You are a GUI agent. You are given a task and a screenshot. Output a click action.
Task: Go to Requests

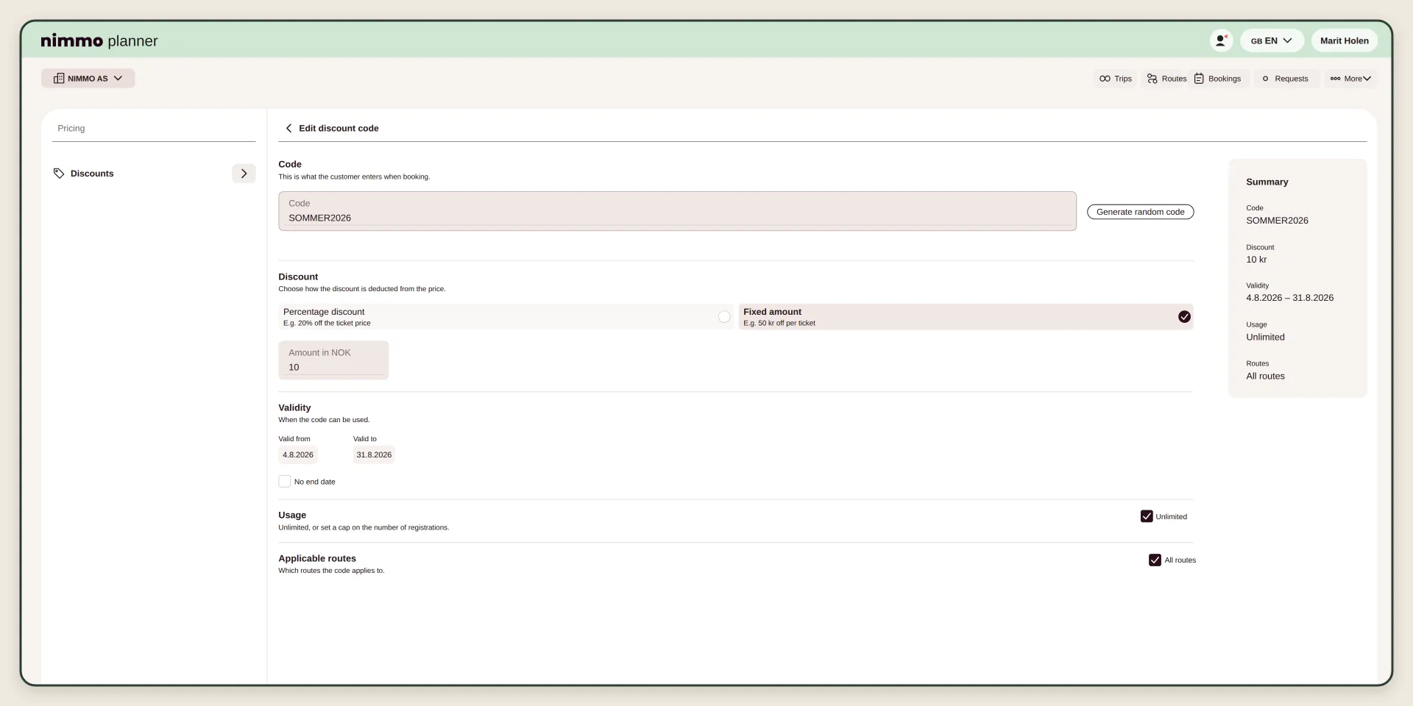click(1286, 79)
